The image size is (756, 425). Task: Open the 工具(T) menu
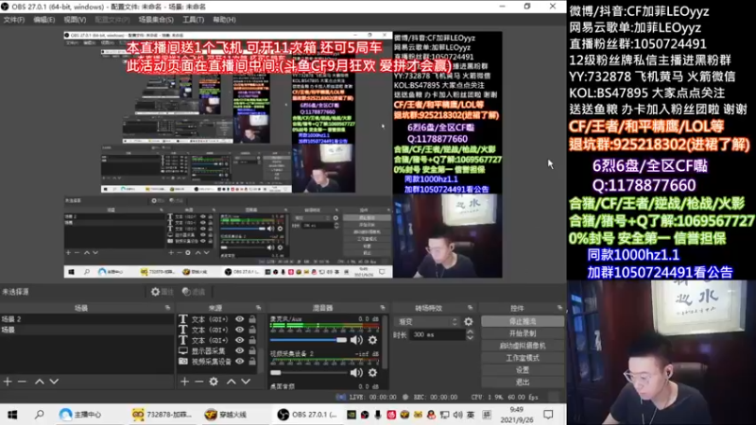(194, 20)
